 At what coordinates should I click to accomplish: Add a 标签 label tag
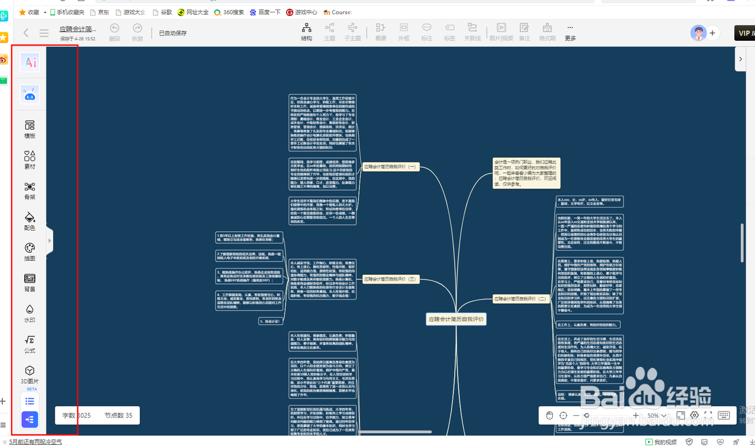[x=449, y=32]
